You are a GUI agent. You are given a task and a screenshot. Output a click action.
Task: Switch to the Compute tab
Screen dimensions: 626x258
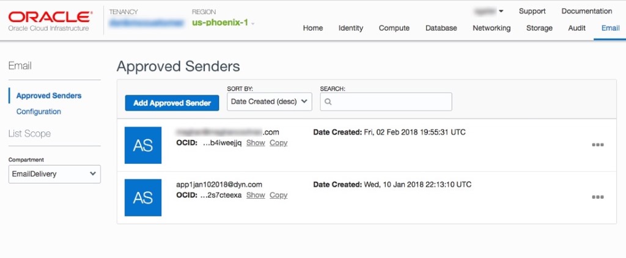pyautogui.click(x=394, y=28)
